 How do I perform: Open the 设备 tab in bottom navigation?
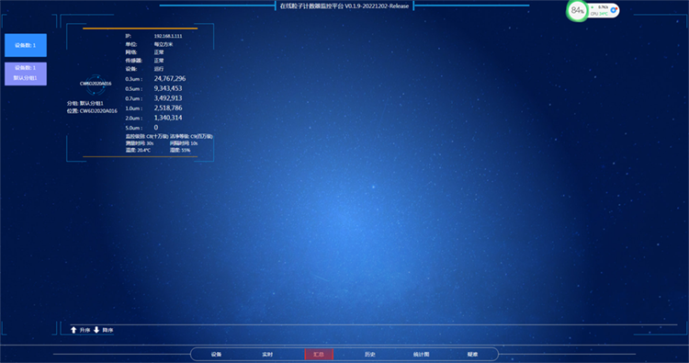point(216,354)
